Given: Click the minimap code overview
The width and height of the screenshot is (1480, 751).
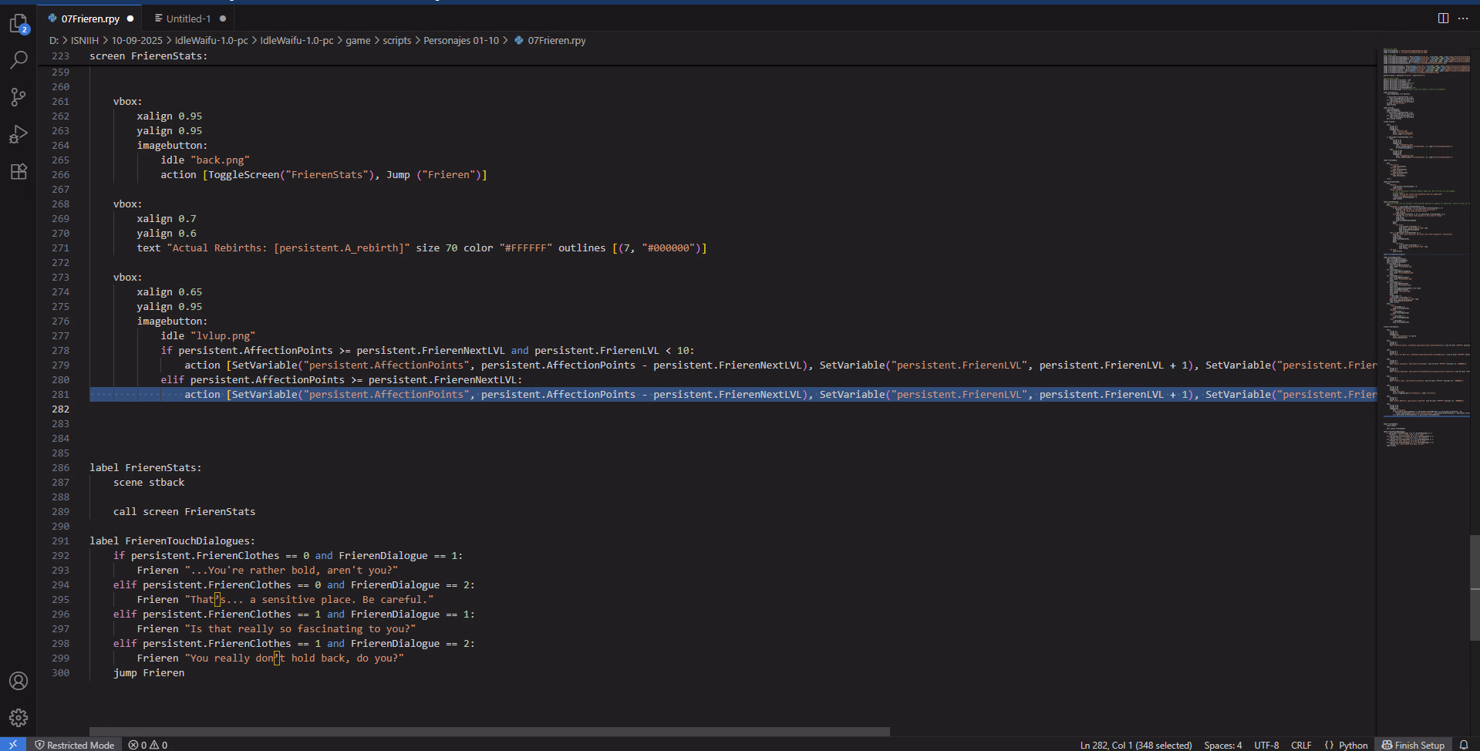Looking at the screenshot, I should click(1423, 231).
